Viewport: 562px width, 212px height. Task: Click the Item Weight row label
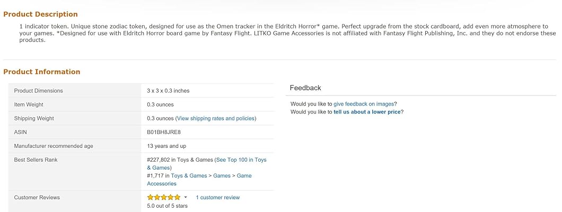tap(29, 104)
